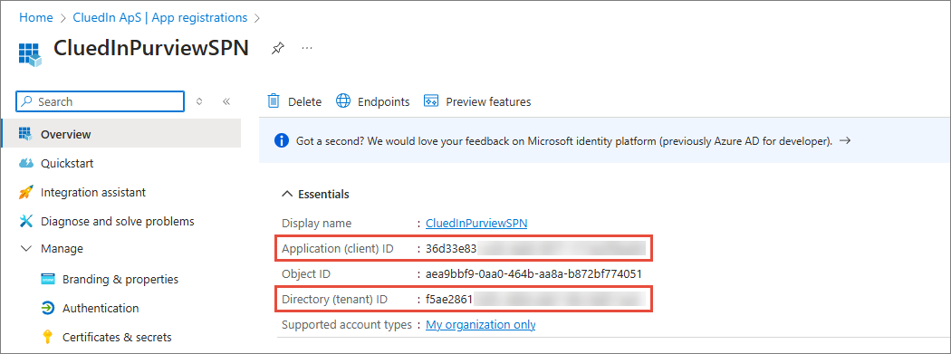Collapse the sidebar with double chevron

226,101
